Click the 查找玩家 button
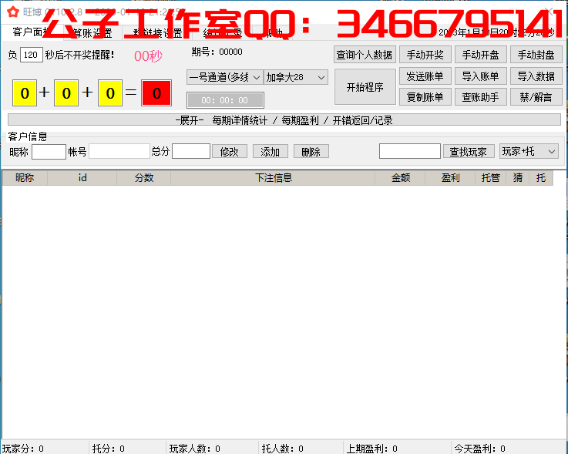Screen dimensions: 568x454 [469, 151]
